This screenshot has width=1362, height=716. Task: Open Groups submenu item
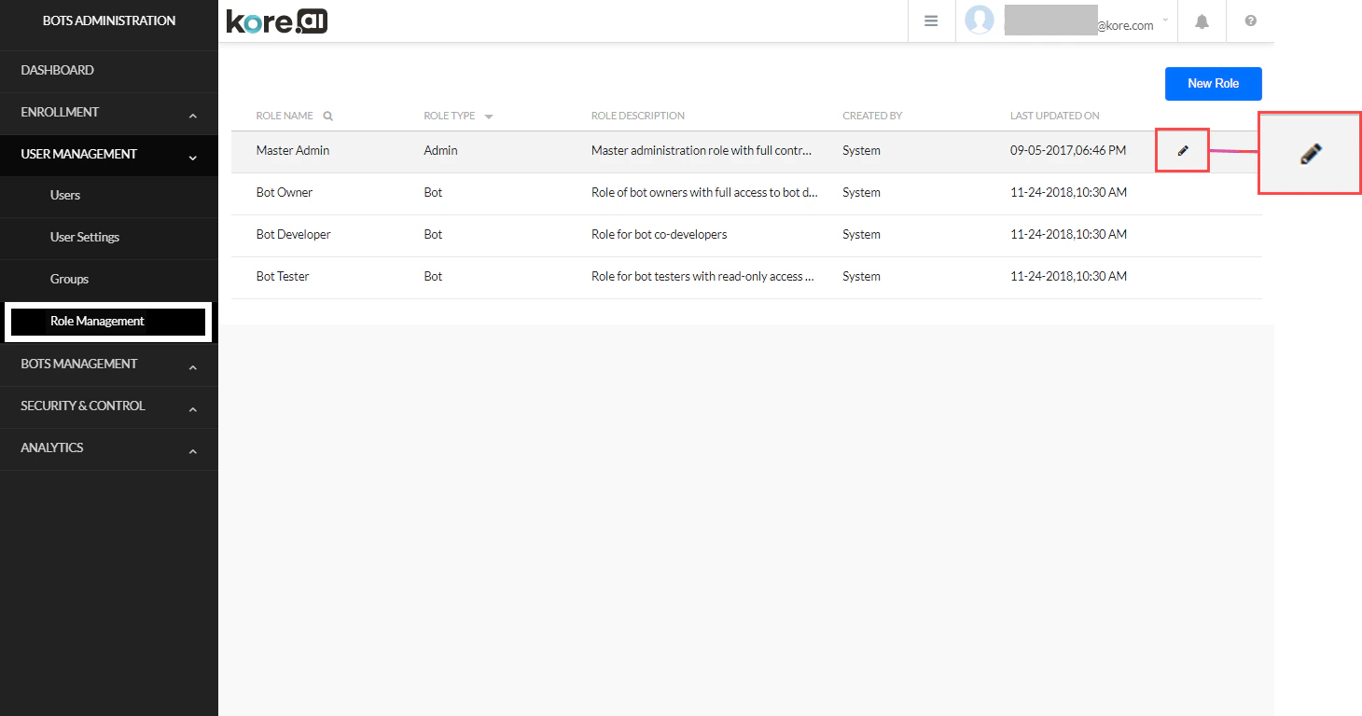pos(69,279)
